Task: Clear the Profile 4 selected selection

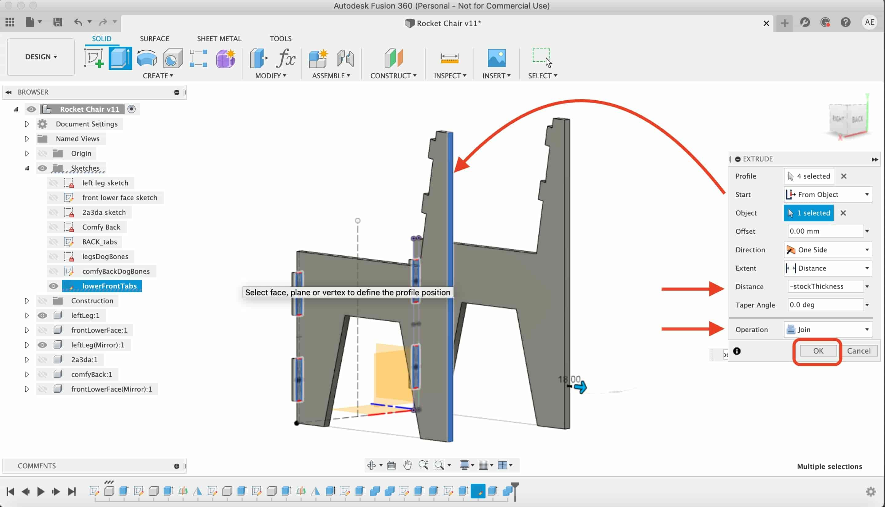Action: [x=844, y=176]
